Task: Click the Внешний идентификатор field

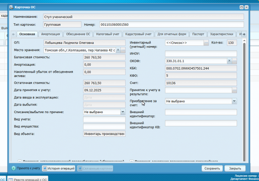Action: [201, 112]
